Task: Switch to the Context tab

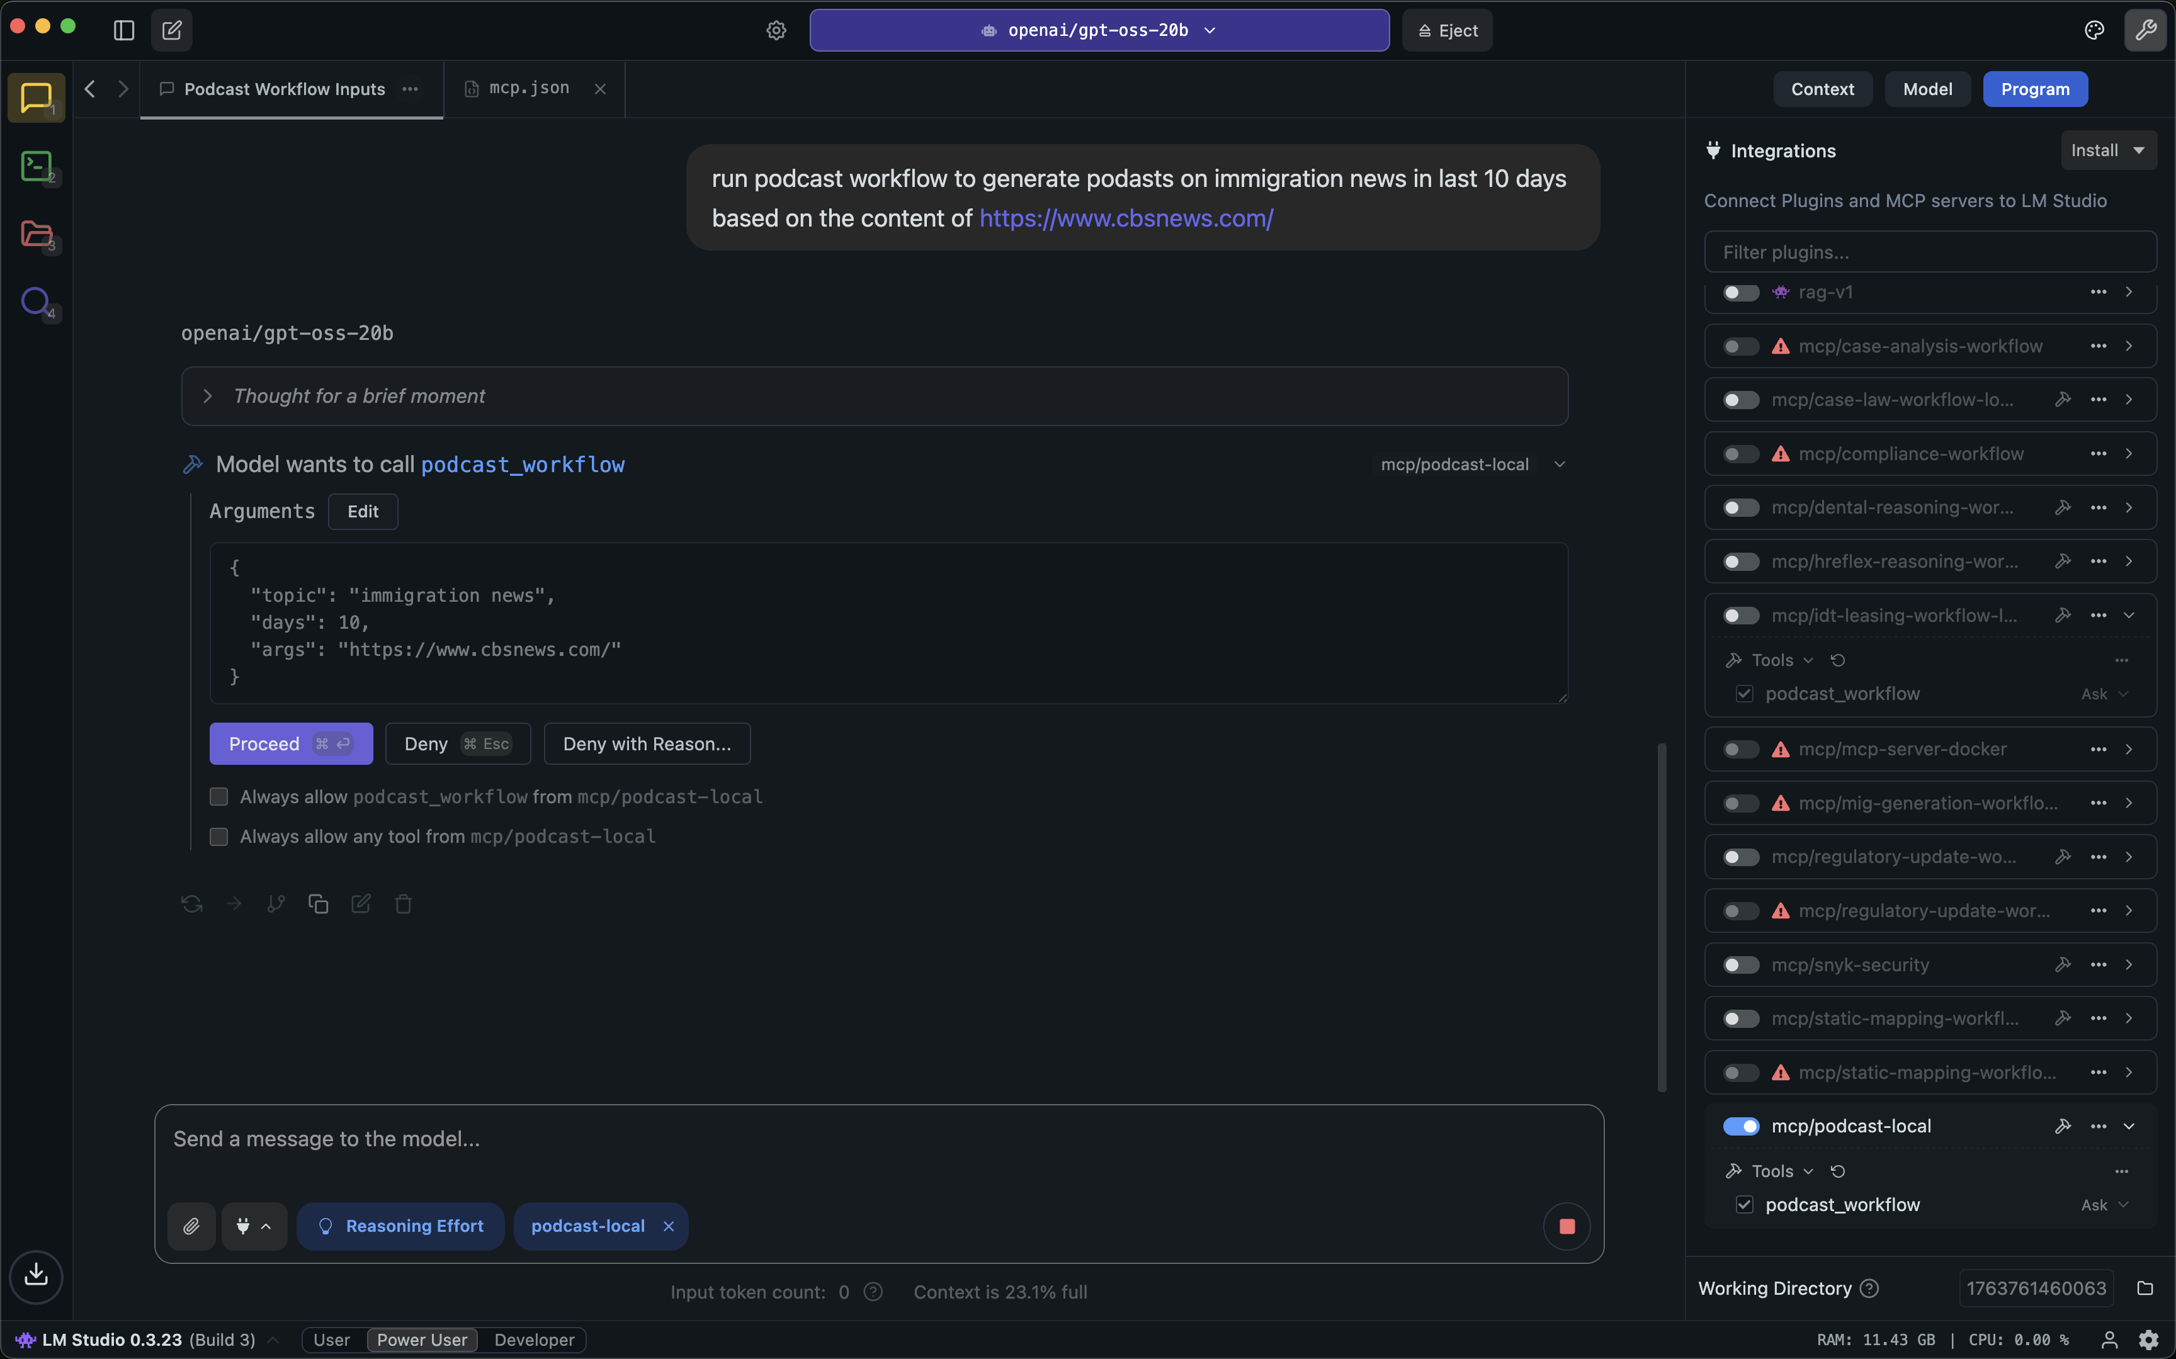Action: click(x=1822, y=89)
